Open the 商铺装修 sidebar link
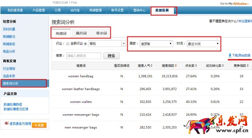 point(9,44)
